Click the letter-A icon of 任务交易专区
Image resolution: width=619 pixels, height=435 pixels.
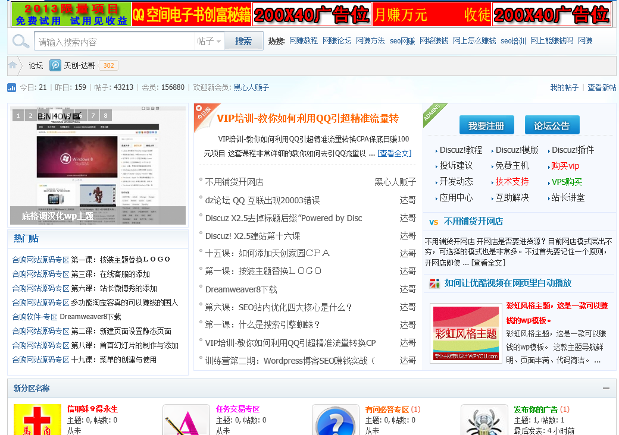[186, 420]
